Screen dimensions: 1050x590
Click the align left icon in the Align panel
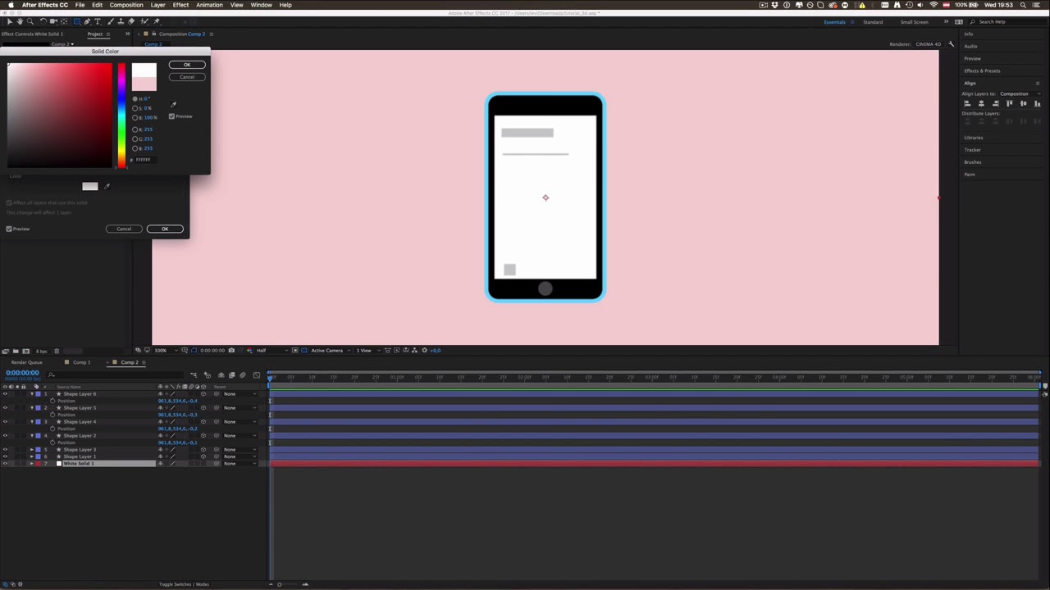pos(967,103)
